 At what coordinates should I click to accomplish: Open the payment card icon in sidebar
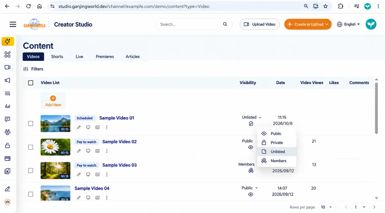point(8,158)
